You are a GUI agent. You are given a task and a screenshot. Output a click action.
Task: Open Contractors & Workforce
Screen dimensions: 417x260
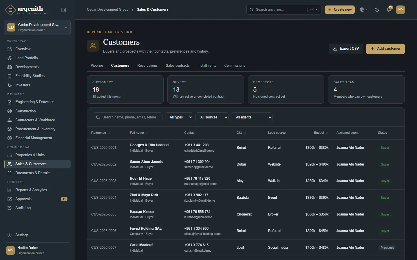coord(37,120)
